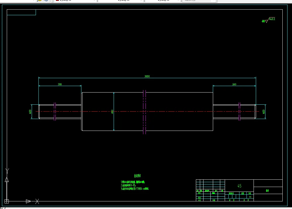
Task: Click the material value 45 in title block
Action: pyautogui.click(x=239, y=186)
